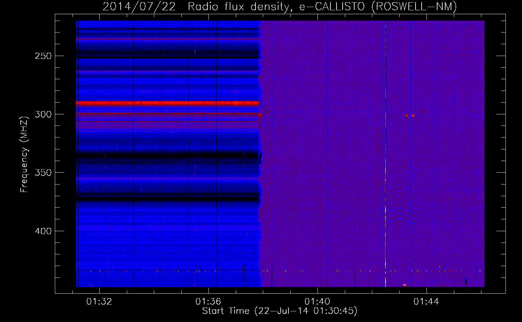
Task: Click the bright red emission band near 290 MHz
Action: click(x=167, y=103)
